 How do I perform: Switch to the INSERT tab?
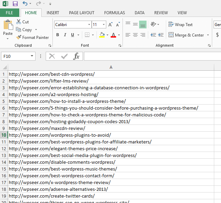point(53,13)
